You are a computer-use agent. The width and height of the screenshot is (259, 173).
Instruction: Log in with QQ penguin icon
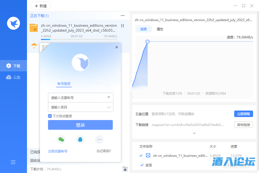point(80,139)
